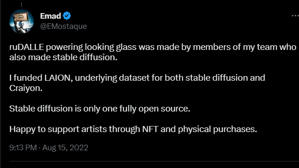
Task: Click the 9:13 PM timestamp
Action: (x=23, y=147)
